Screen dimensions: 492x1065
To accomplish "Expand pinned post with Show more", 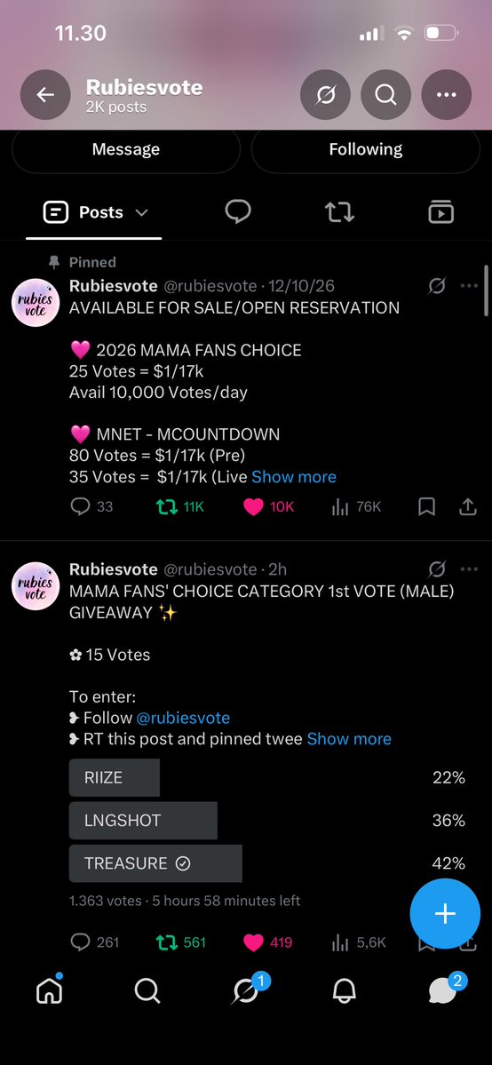I will point(294,477).
